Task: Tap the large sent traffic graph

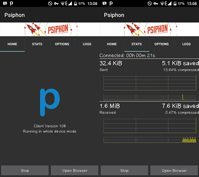Action: click(150, 83)
